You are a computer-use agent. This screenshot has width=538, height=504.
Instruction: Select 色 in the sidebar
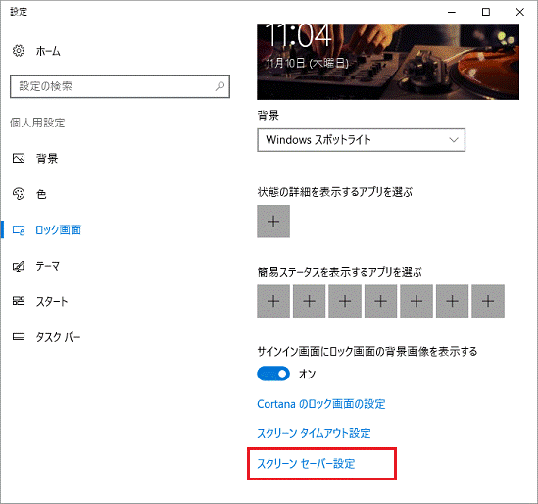[41, 194]
